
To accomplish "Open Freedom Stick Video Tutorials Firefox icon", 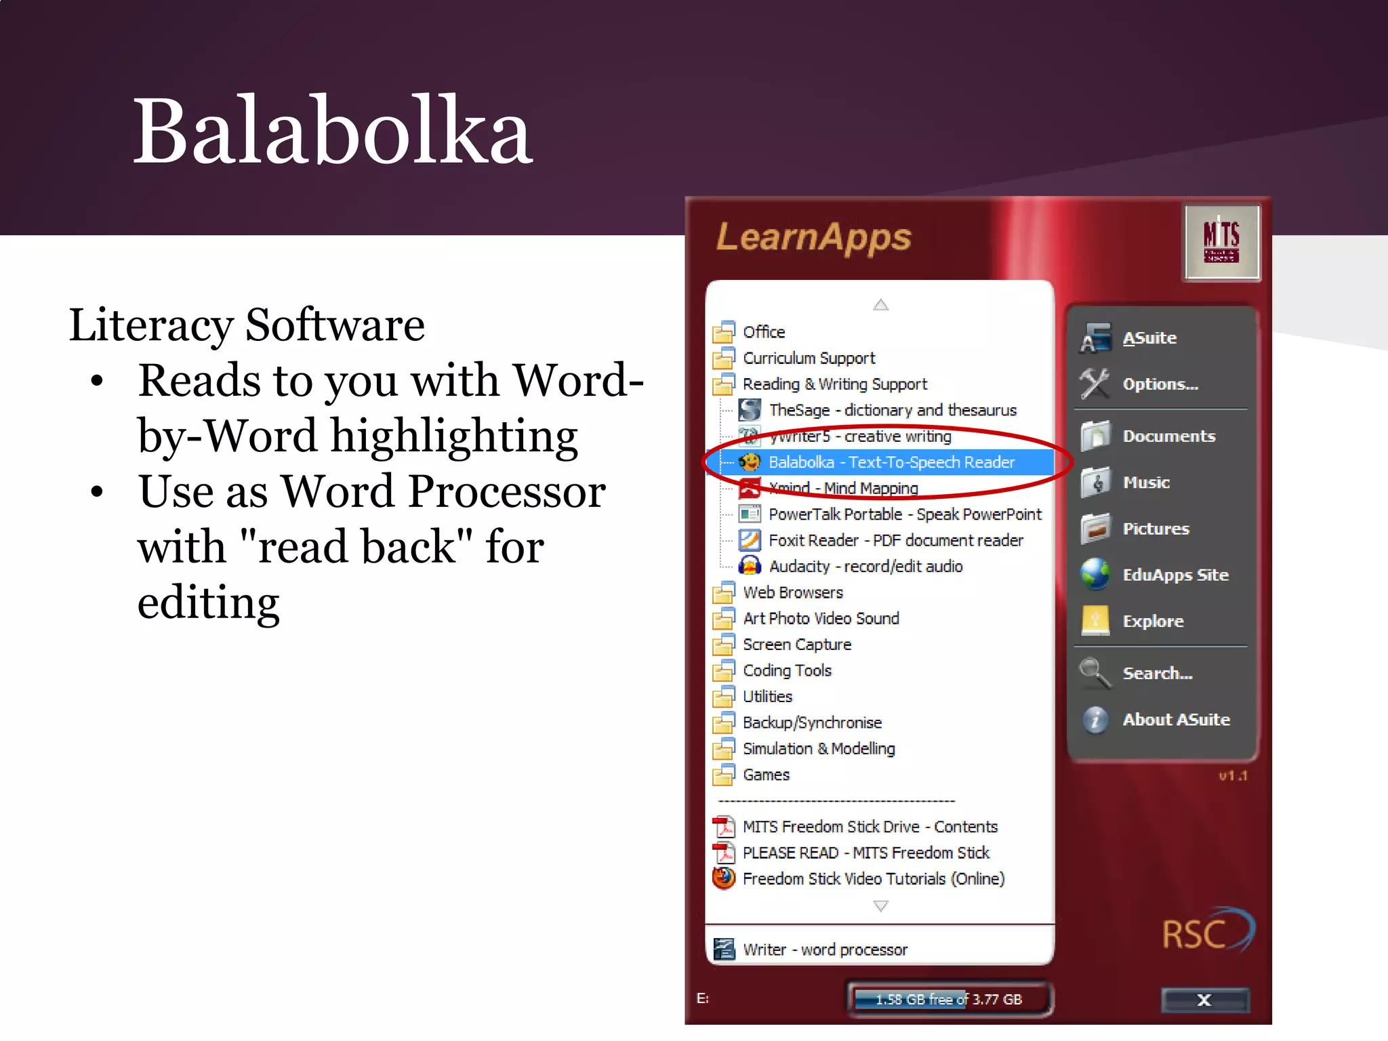I will click(x=724, y=878).
